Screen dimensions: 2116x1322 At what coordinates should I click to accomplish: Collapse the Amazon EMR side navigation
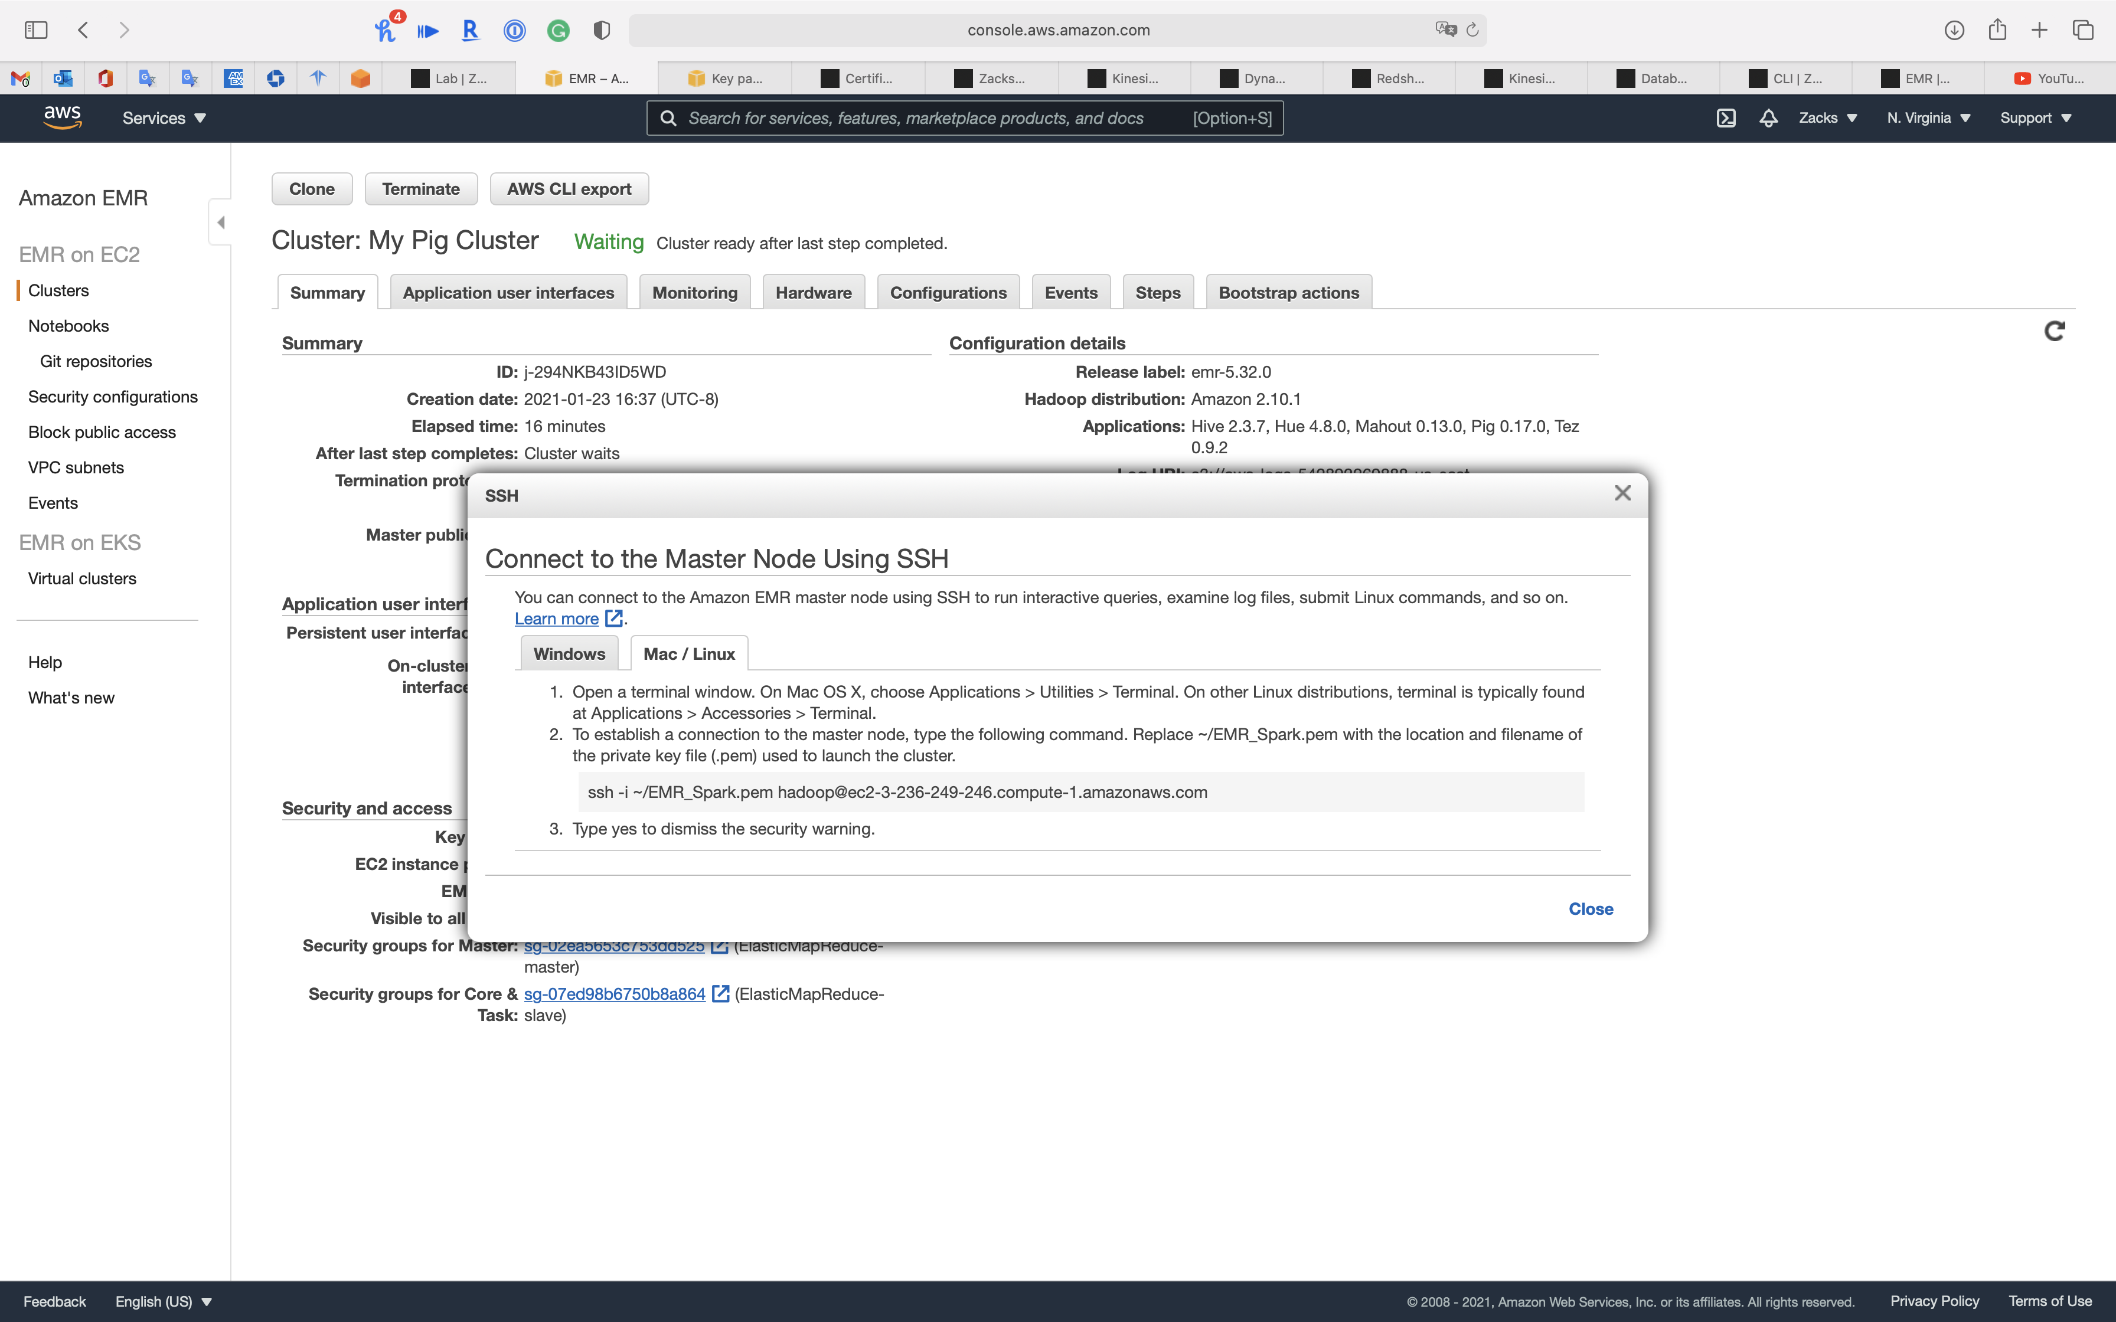220,222
